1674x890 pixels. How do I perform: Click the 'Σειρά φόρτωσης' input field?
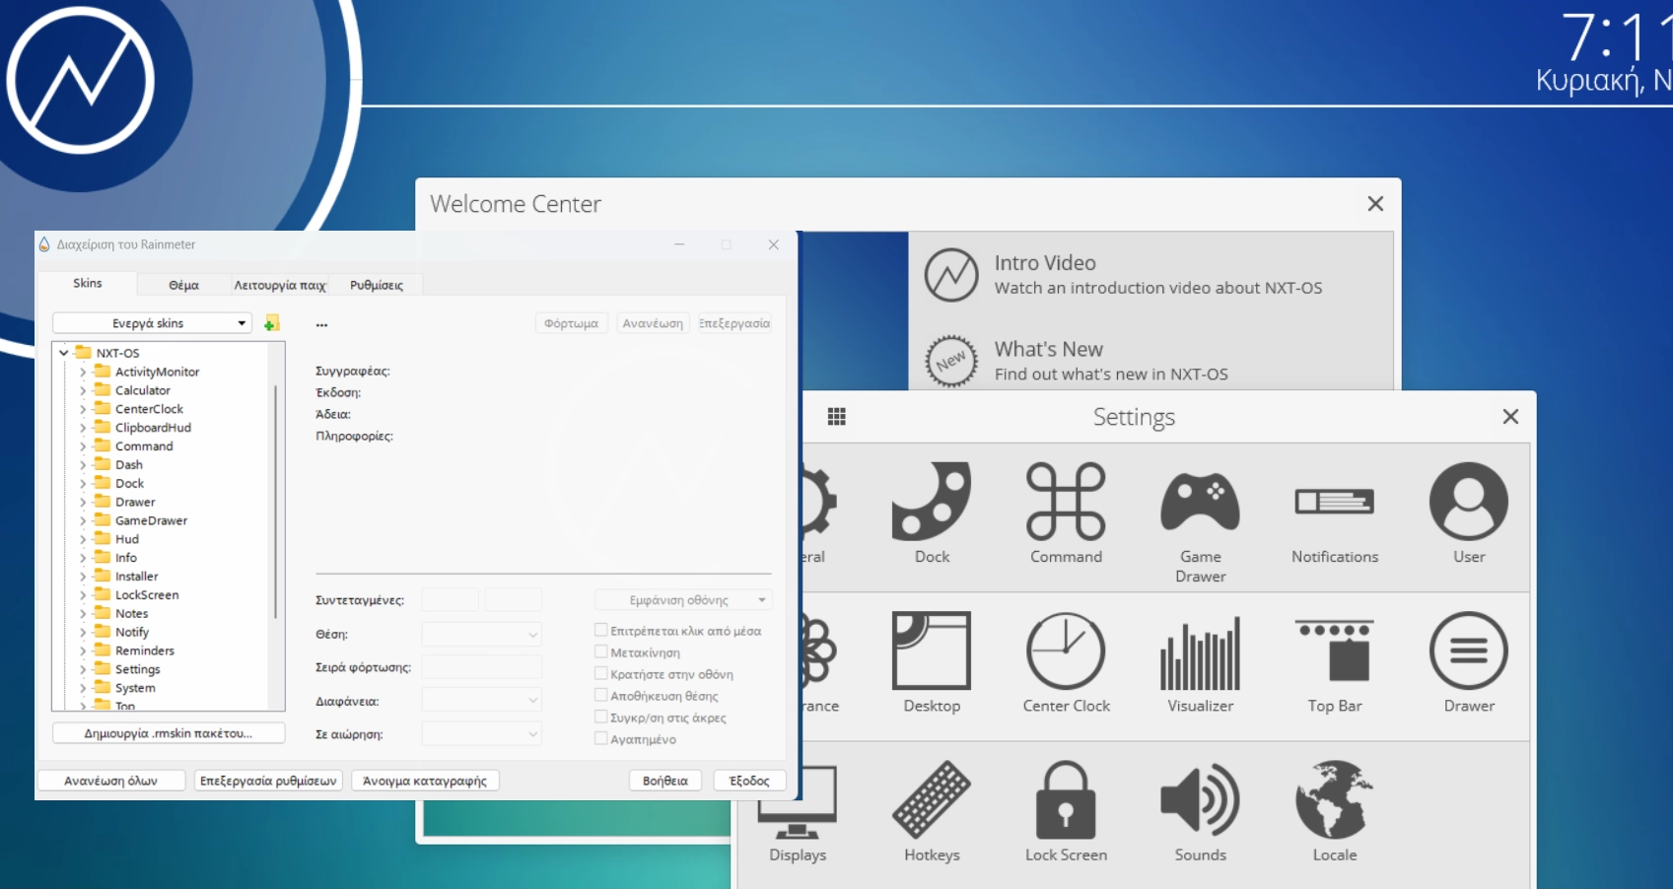(482, 667)
